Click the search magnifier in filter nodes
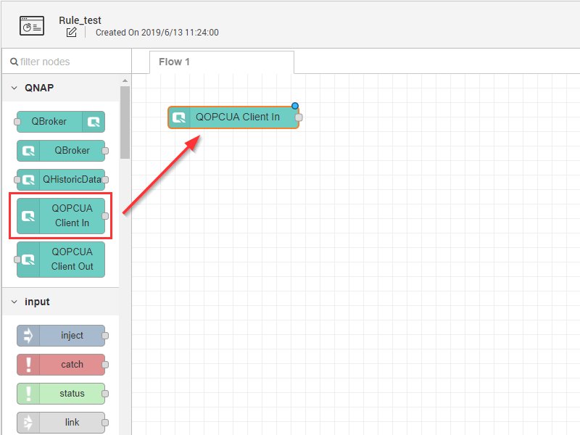The height and width of the screenshot is (435, 580). tap(14, 62)
